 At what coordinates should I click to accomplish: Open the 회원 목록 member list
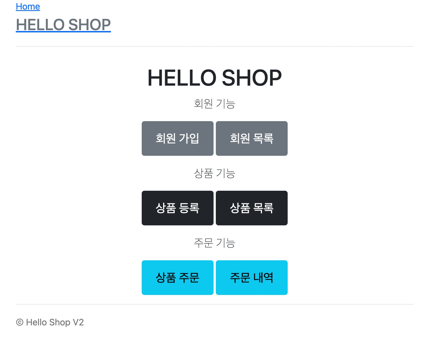(252, 138)
